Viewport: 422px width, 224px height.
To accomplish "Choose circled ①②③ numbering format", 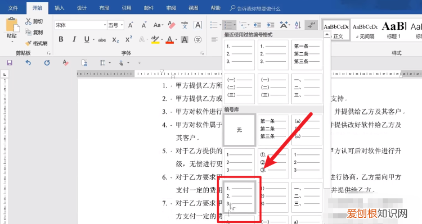I will pyautogui.click(x=273, y=163).
